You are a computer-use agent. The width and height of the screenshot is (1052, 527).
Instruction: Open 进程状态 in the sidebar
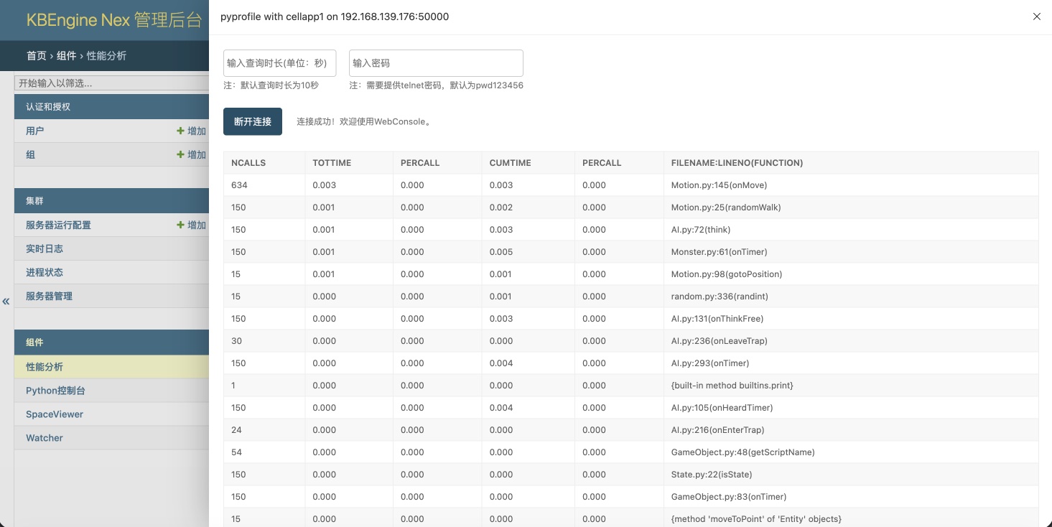[x=45, y=273]
